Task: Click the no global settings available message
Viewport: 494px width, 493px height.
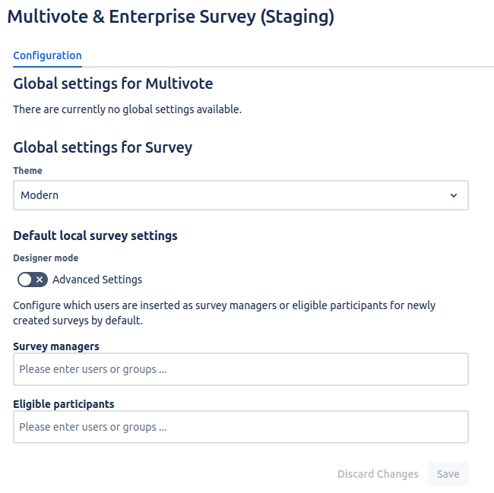Action: click(x=127, y=109)
